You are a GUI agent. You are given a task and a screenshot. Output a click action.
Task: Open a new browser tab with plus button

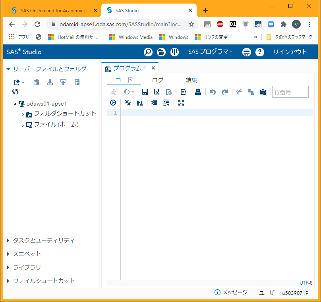click(x=205, y=10)
